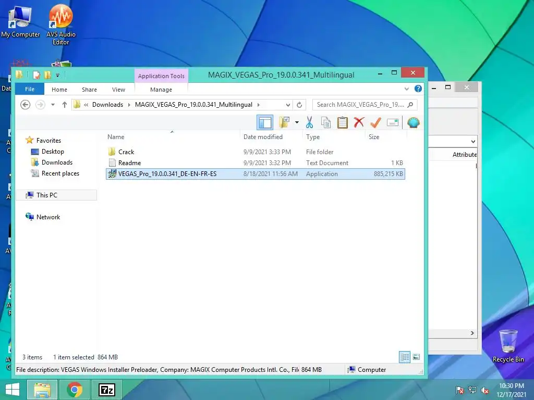
Task: Select This PC in the navigation pane
Action: click(56, 195)
